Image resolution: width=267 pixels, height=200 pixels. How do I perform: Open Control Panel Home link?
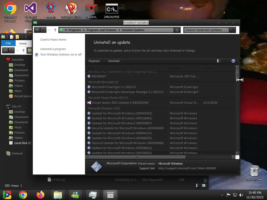coord(53,40)
